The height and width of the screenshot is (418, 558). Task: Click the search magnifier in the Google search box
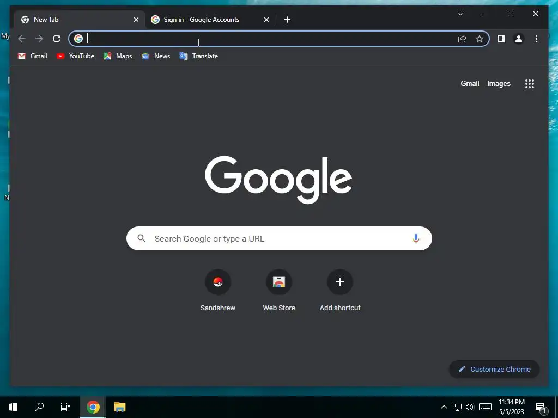click(x=141, y=238)
